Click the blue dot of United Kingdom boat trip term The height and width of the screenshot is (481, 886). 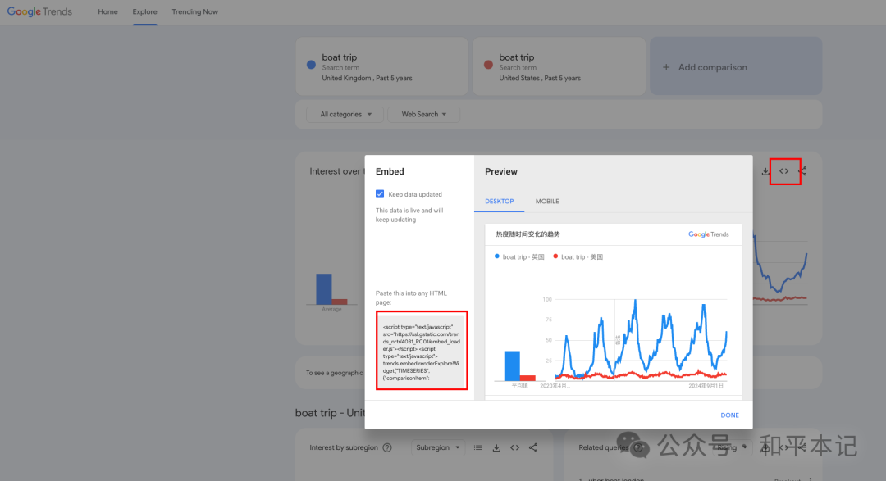tap(311, 65)
